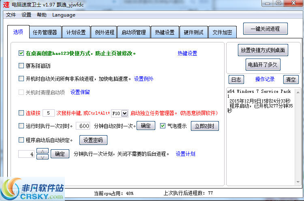Screen dimensions: 304x201
Task: Switch to the 热键设置 tab
Action: tap(165, 32)
